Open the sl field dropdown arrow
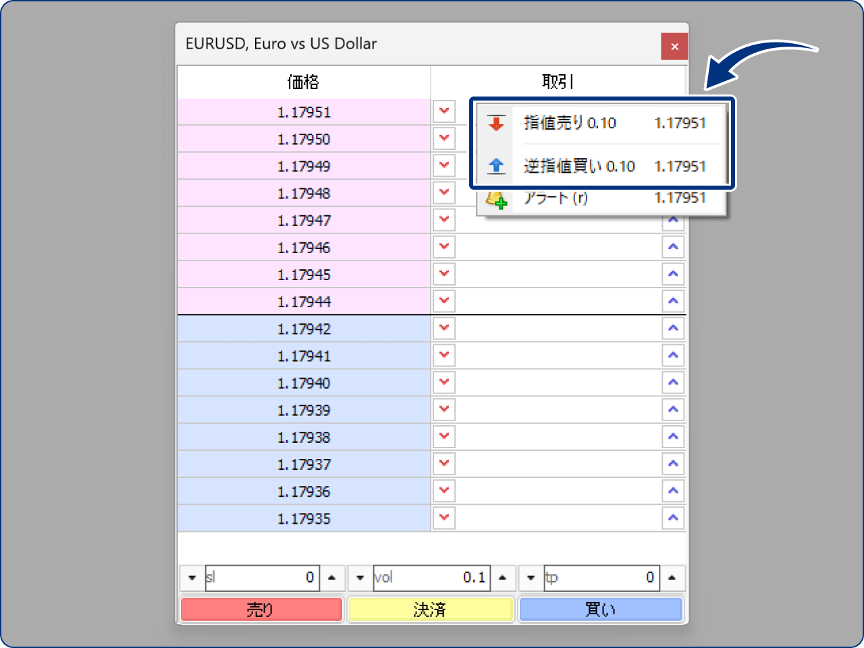The image size is (864, 648). click(192, 578)
